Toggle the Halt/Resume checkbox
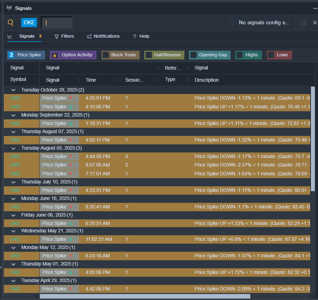The image size is (318, 300). pos(149,55)
